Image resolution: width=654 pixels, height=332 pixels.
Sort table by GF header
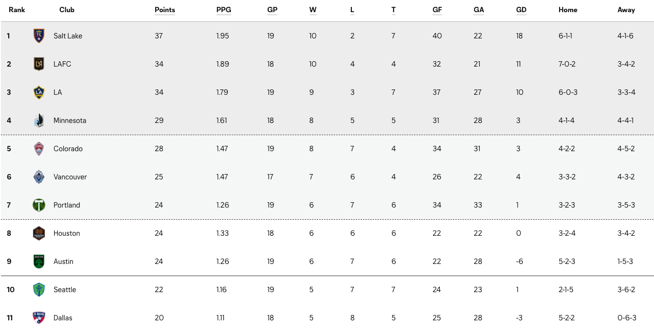tap(437, 10)
